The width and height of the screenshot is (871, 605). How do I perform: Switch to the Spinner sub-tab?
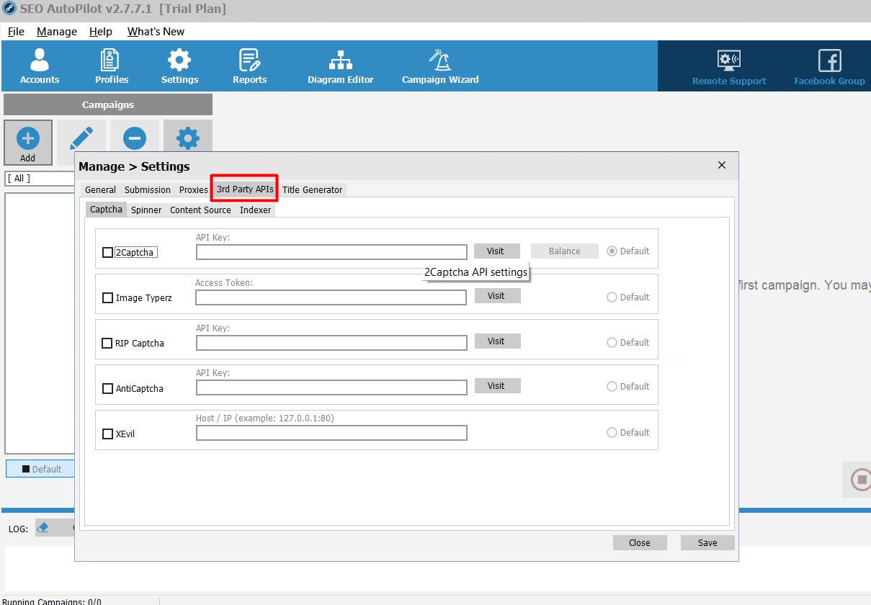coord(146,210)
